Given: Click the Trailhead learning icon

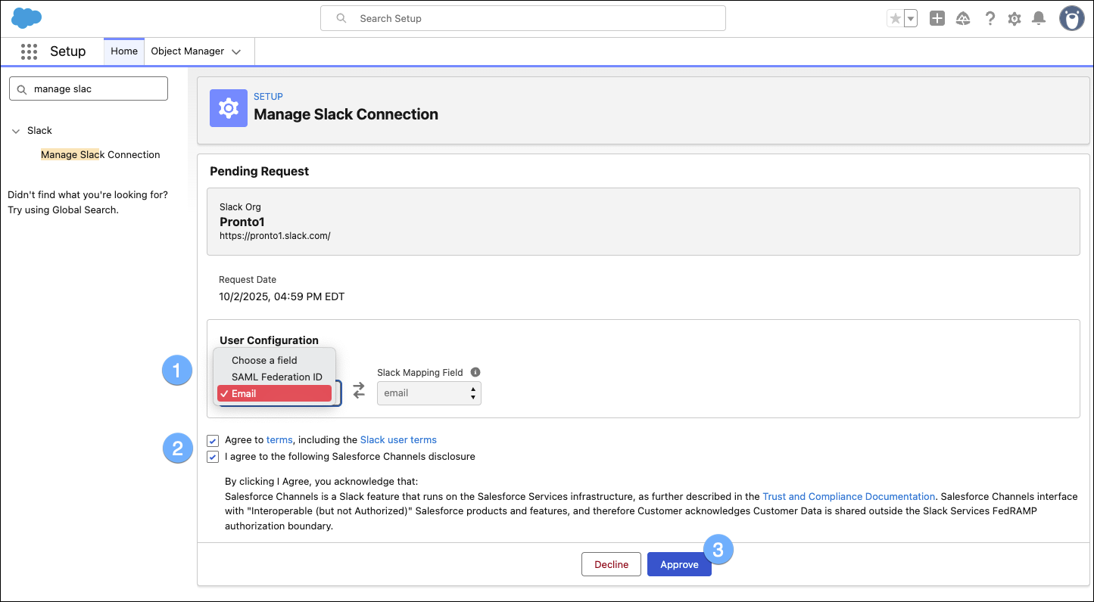Looking at the screenshot, I should 962,18.
